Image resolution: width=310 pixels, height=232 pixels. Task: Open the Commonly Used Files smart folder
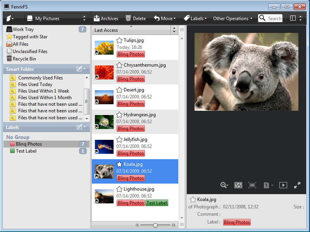(40, 78)
